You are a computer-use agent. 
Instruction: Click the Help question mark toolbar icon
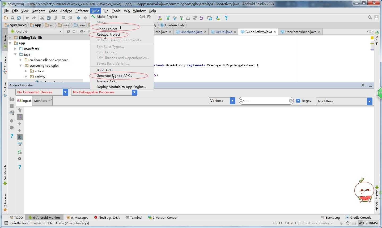click(x=226, y=18)
